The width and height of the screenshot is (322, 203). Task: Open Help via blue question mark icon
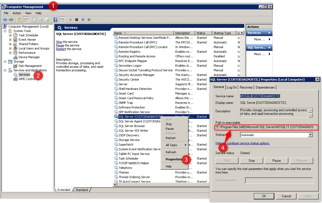pos(55,20)
